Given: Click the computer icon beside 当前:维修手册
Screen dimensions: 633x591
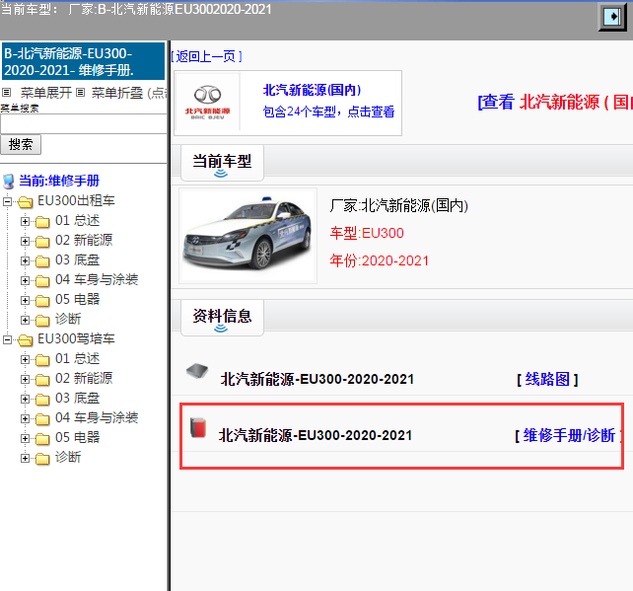Looking at the screenshot, I should 9,182.
